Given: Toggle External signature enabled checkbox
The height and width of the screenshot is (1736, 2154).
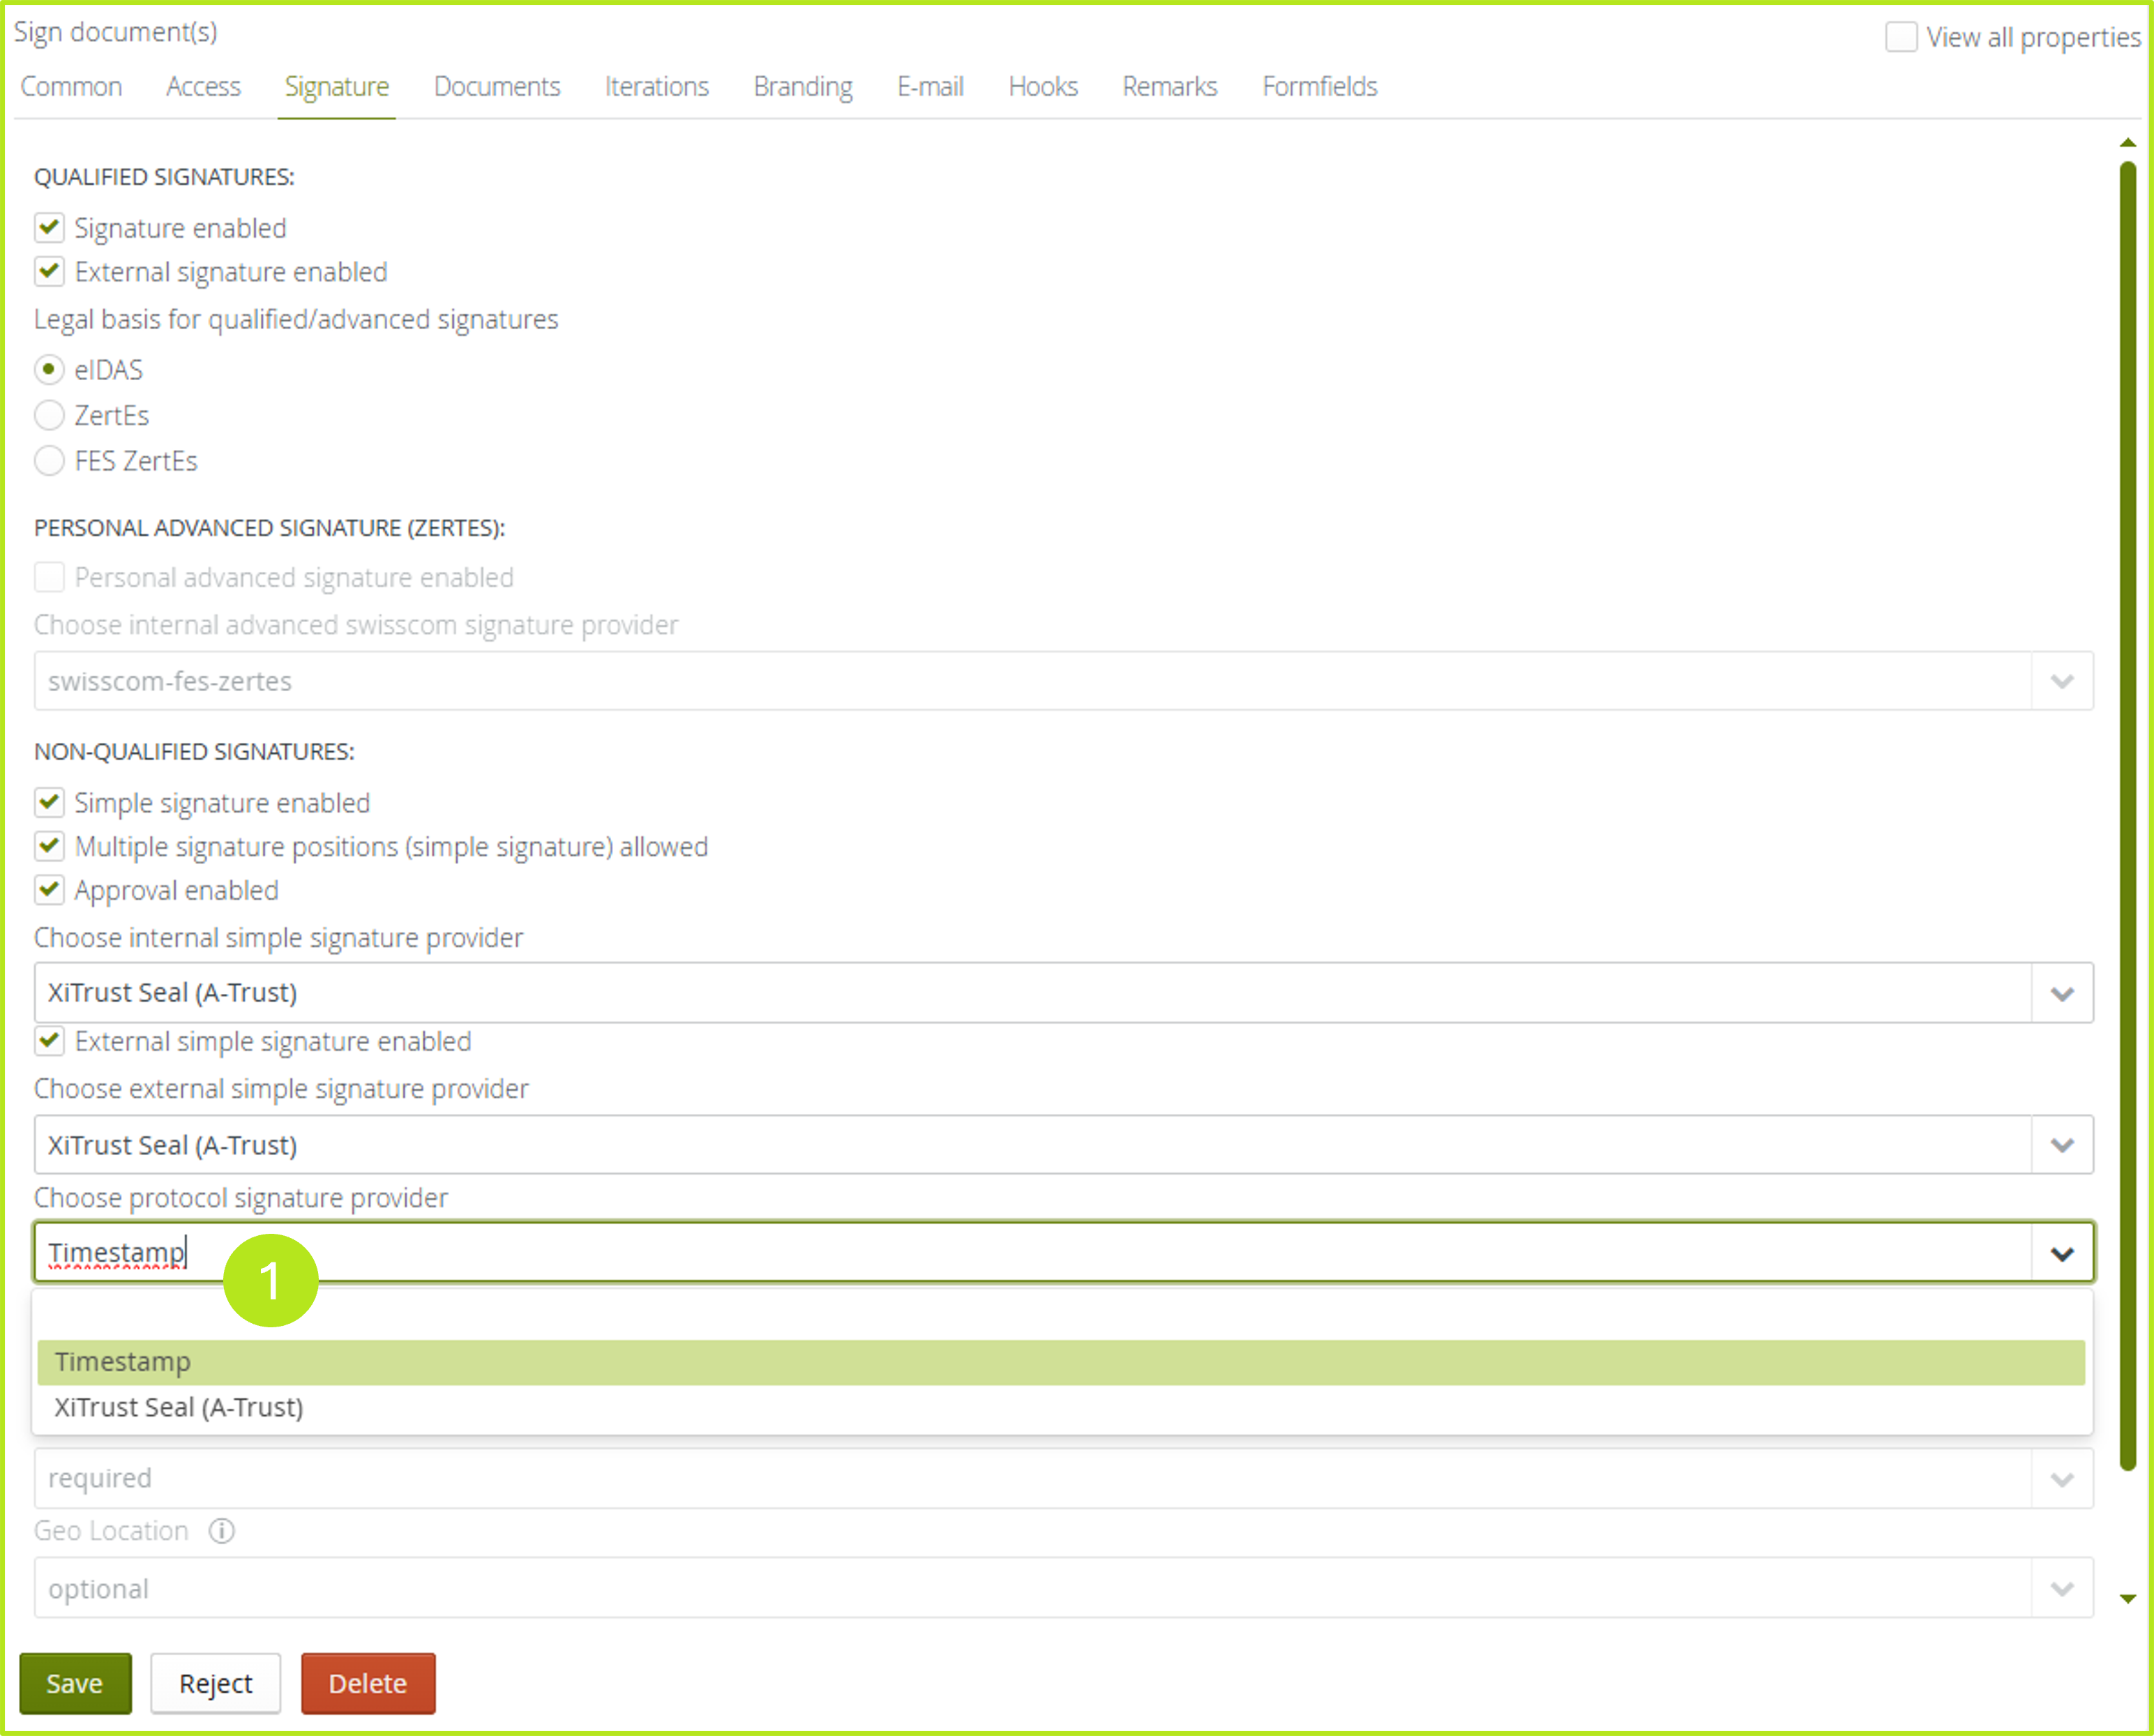Looking at the screenshot, I should (x=48, y=271).
